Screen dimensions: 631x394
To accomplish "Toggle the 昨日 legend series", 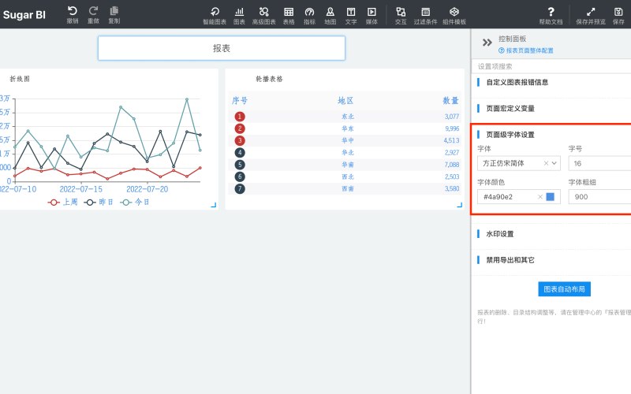I will (x=99, y=202).
